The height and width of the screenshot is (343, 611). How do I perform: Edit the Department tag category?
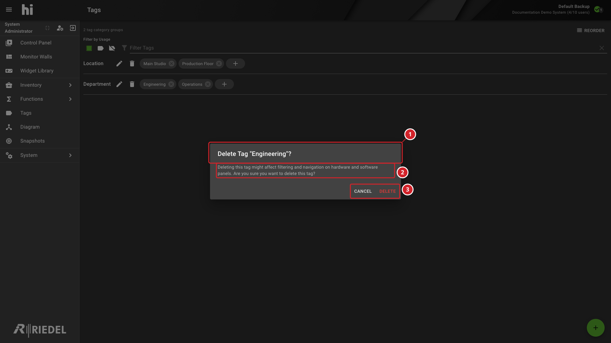pos(119,84)
